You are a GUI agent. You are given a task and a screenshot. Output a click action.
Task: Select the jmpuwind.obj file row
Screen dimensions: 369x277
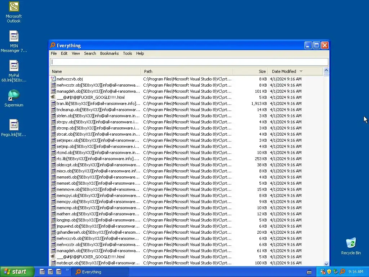click(x=187, y=226)
